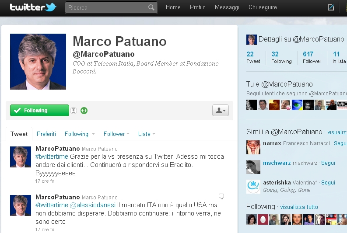Click the white egg avatar in Following

(x=263, y=219)
